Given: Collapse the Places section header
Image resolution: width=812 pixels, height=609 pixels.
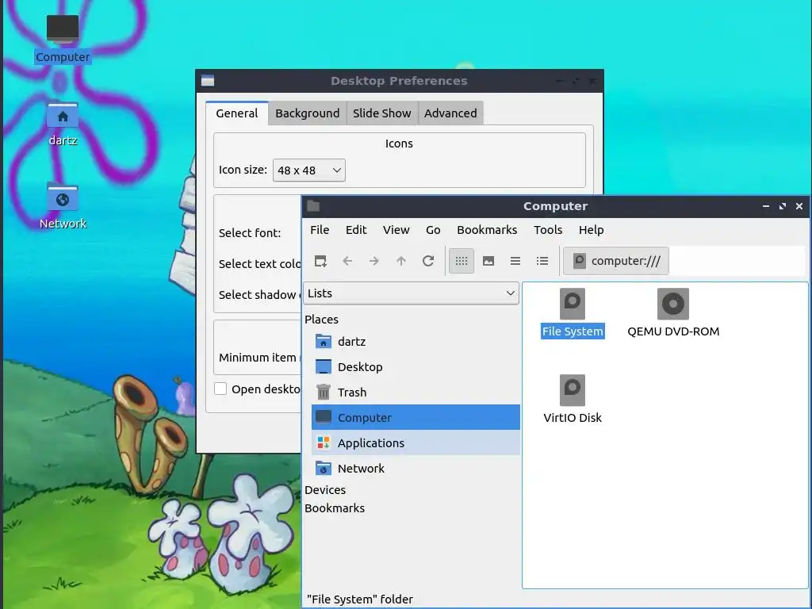Looking at the screenshot, I should coord(322,320).
